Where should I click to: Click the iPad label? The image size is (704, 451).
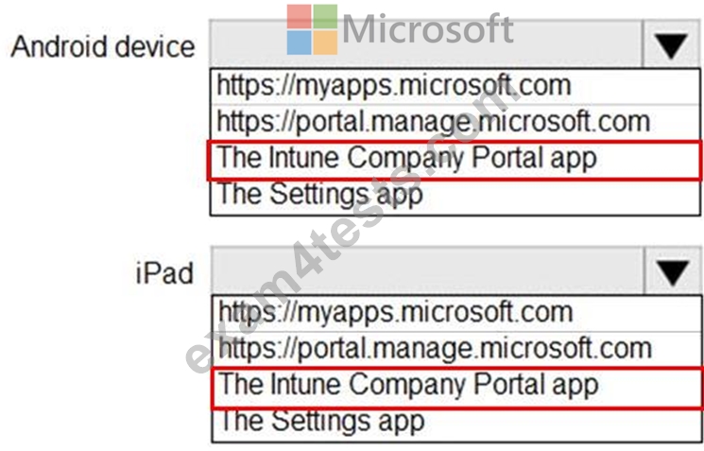[164, 273]
